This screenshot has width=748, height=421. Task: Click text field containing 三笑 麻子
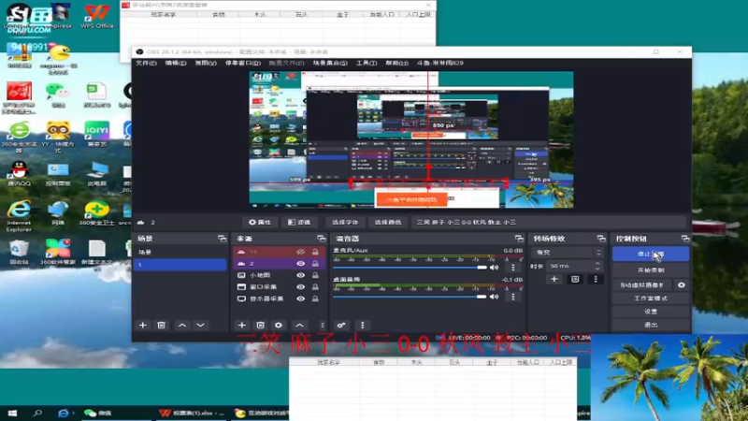click(549, 222)
